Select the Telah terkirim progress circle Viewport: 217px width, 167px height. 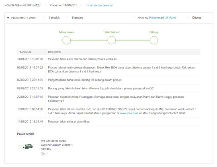[112, 40]
